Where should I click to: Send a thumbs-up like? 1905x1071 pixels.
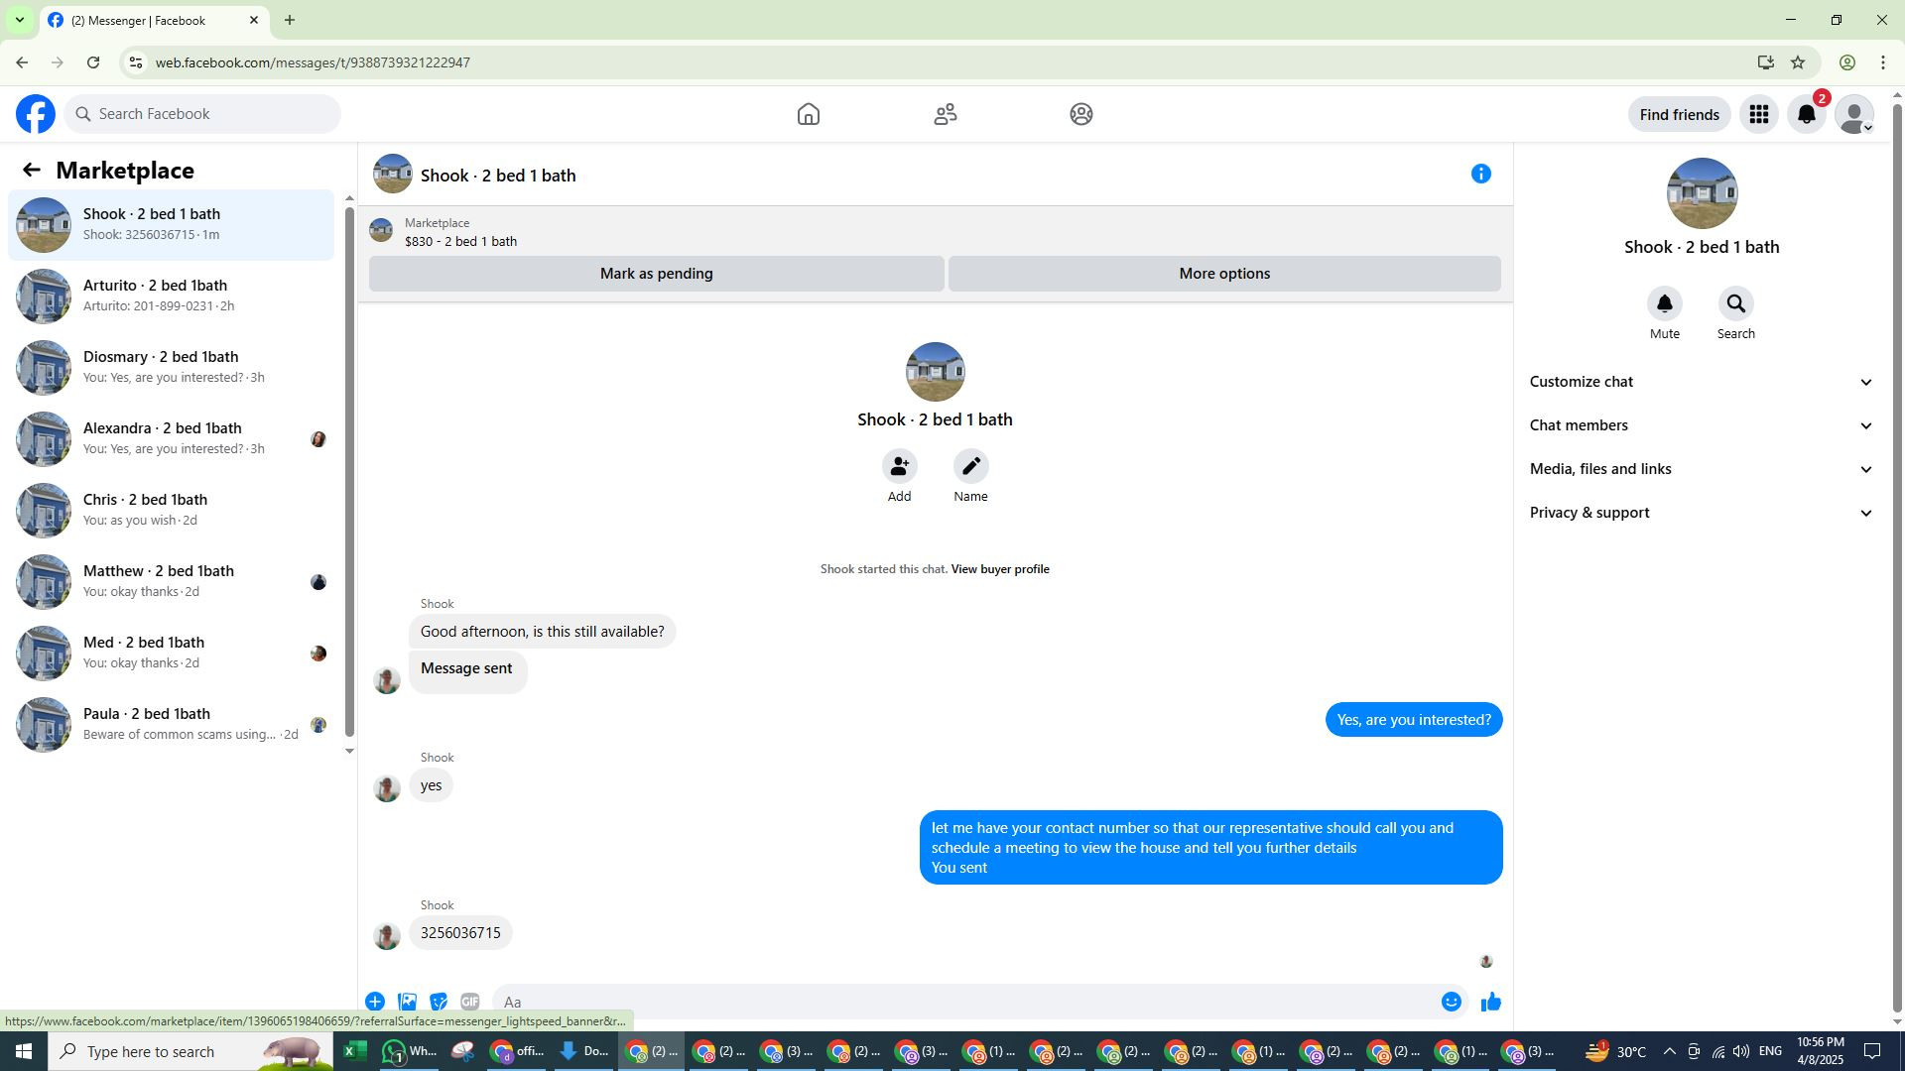(1490, 1002)
